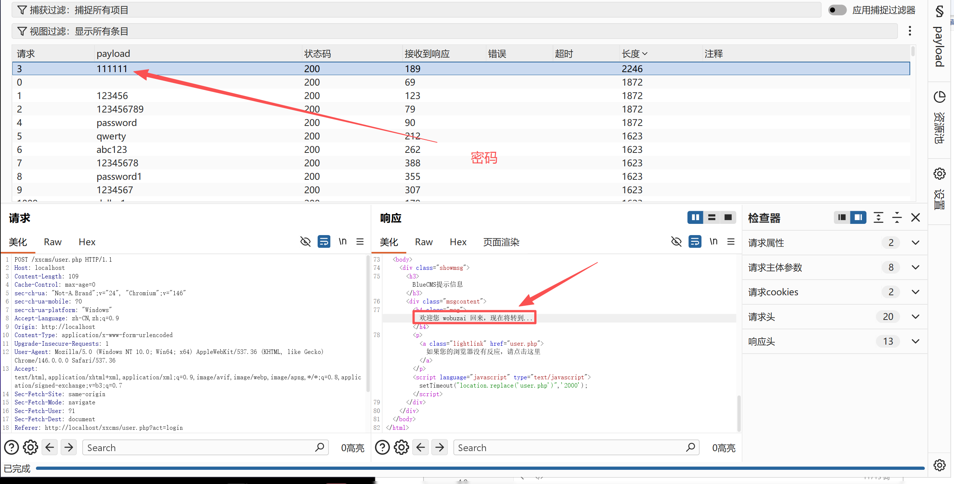Viewport: 954px width, 484px height.
Task: Click the response pane more-options hamburger icon
Action: [x=731, y=242]
